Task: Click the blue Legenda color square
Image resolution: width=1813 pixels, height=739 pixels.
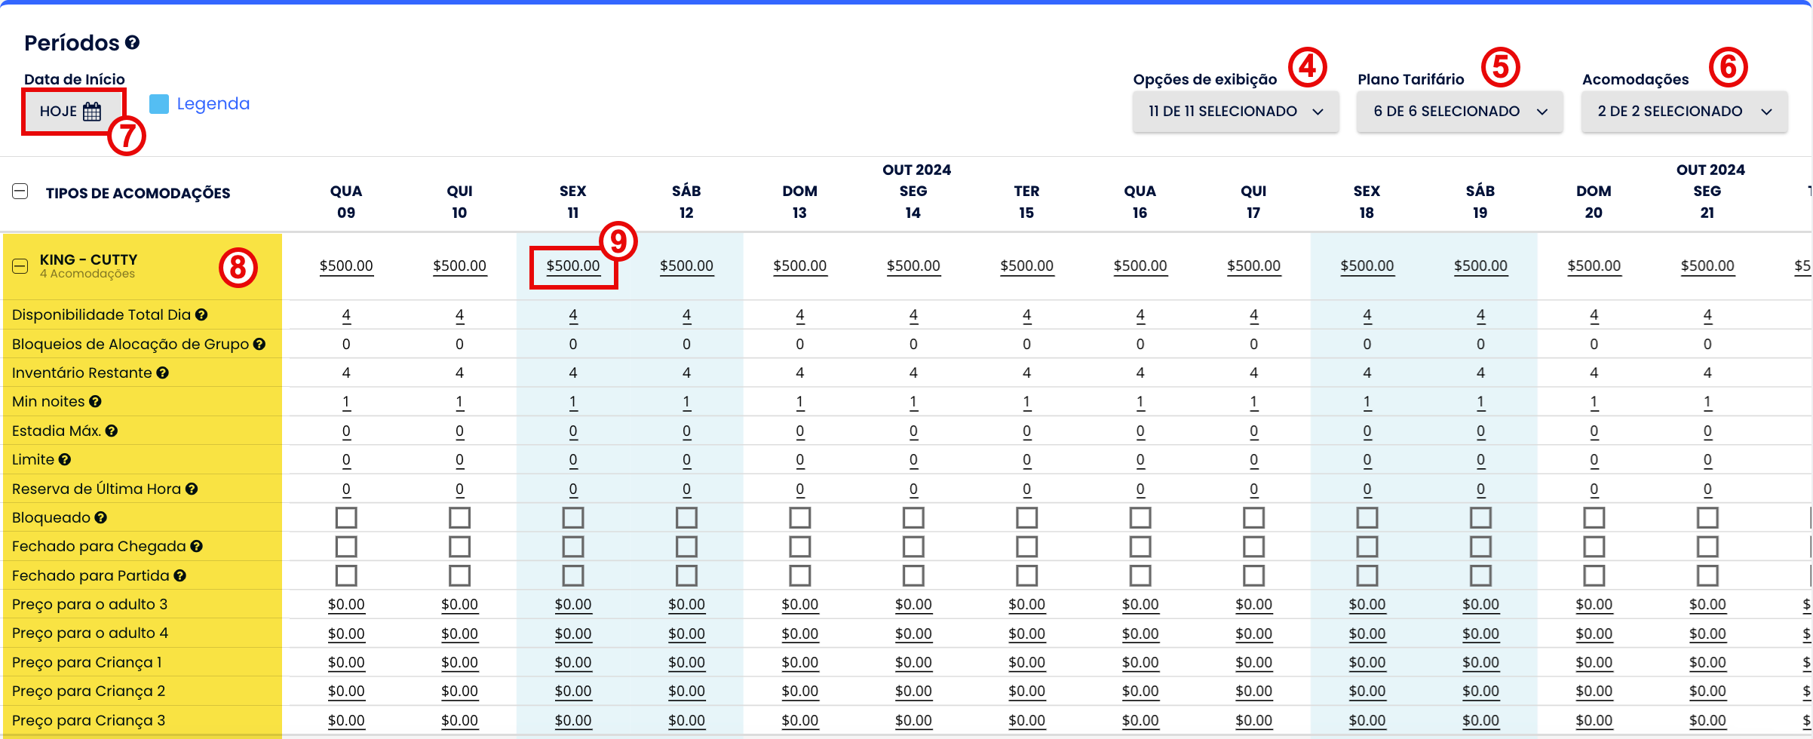Action: pos(159,104)
